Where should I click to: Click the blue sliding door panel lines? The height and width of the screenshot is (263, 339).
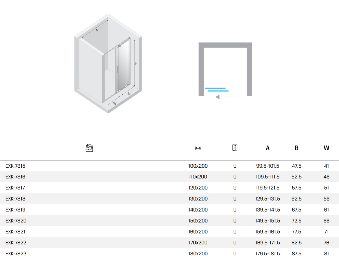coord(217,89)
